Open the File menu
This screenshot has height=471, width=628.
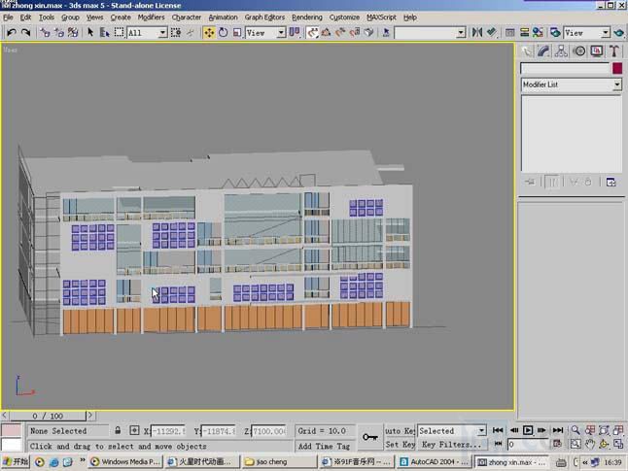coord(8,17)
